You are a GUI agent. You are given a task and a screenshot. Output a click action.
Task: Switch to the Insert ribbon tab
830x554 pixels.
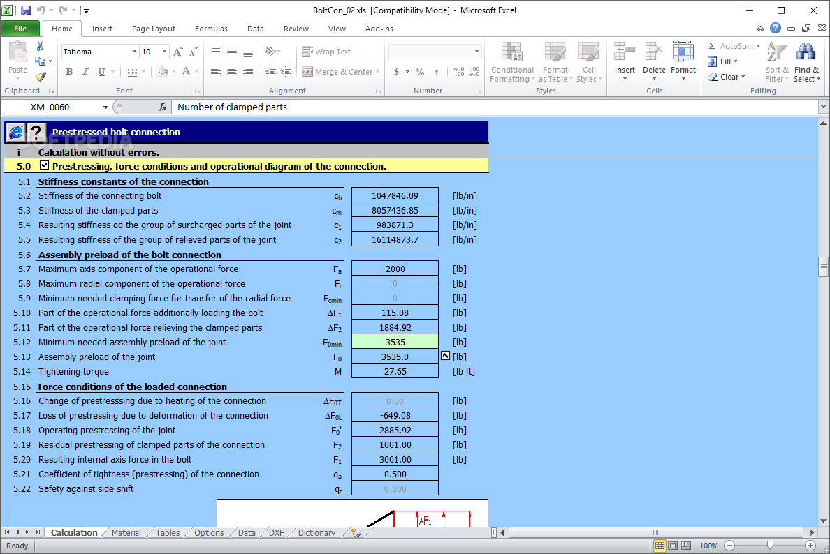[x=102, y=29]
